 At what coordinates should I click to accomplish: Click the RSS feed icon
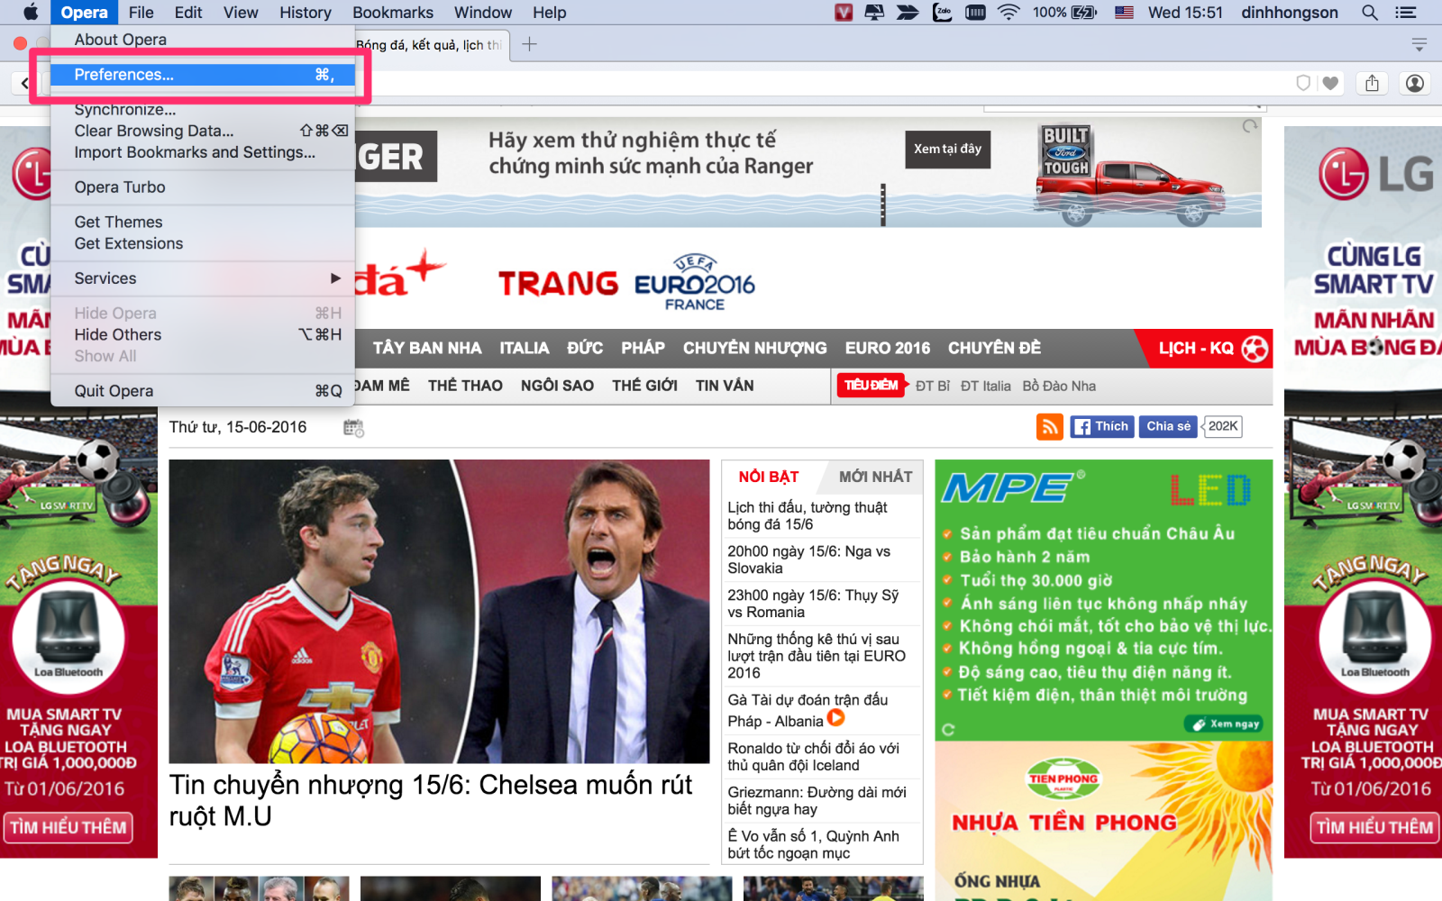[1050, 426]
